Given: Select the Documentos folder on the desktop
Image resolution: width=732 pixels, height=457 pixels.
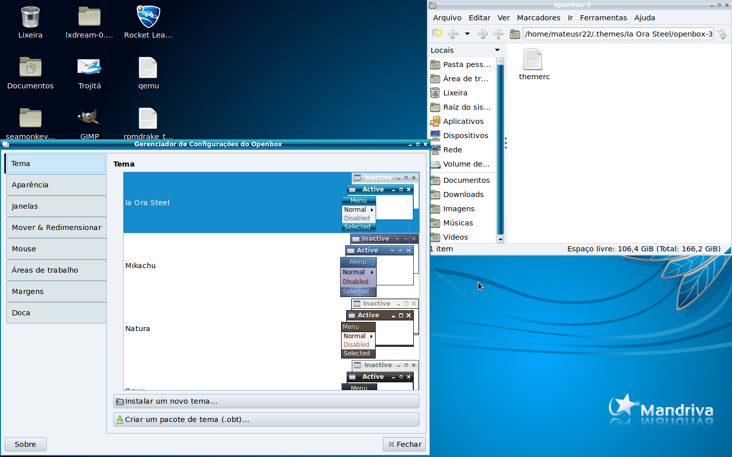Looking at the screenshot, I should pyautogui.click(x=30, y=73).
